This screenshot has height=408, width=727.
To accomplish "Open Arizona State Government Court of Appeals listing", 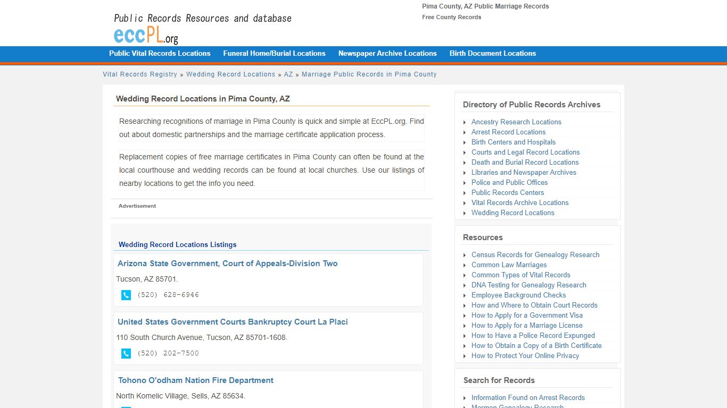I will [x=228, y=263].
